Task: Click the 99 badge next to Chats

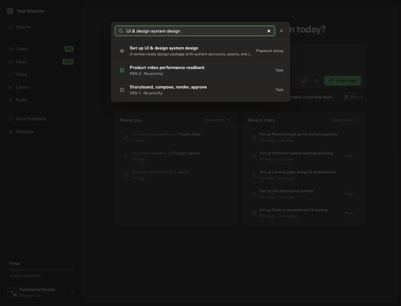Action: (69, 49)
